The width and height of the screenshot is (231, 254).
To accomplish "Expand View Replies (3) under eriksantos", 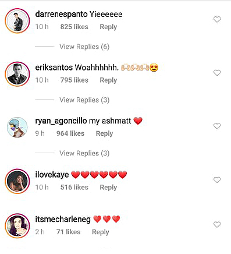I will [x=84, y=100].
